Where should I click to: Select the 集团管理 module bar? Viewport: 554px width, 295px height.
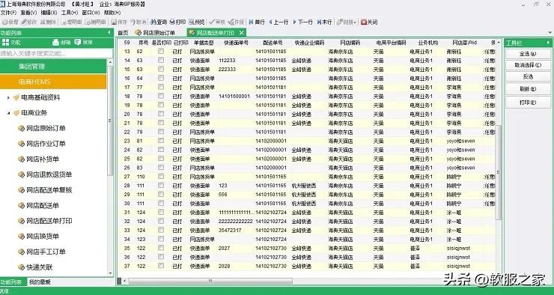(x=53, y=67)
